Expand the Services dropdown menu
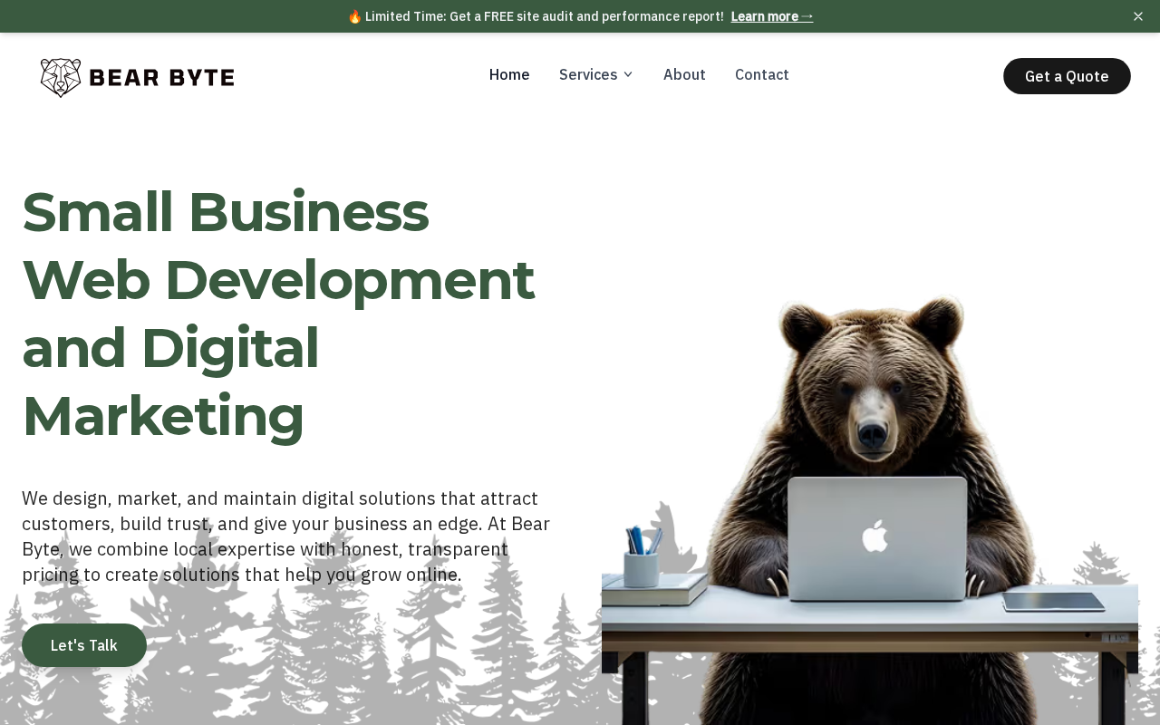This screenshot has height=725, width=1160. [596, 74]
